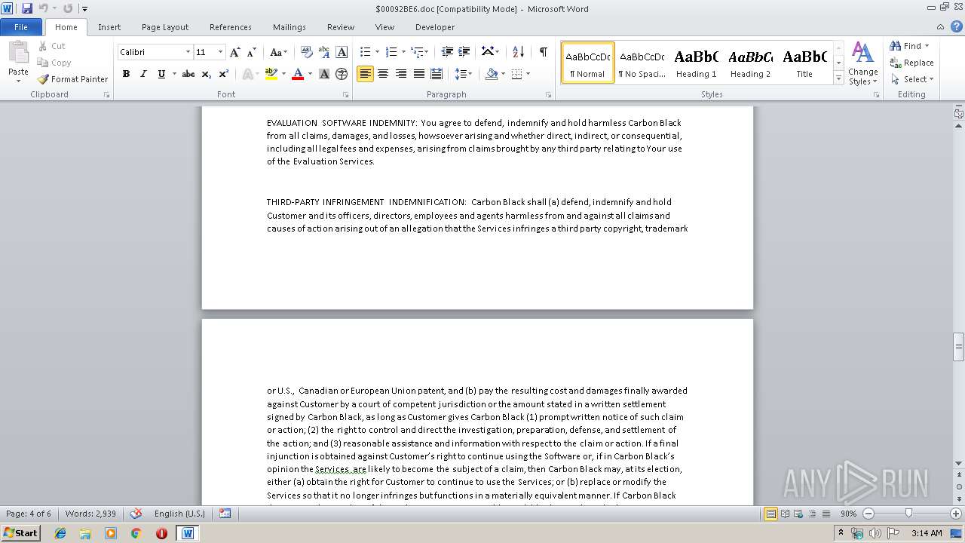Click the Phonetic Guide icon
Viewport: 965px width, 543px height.
coord(324,52)
